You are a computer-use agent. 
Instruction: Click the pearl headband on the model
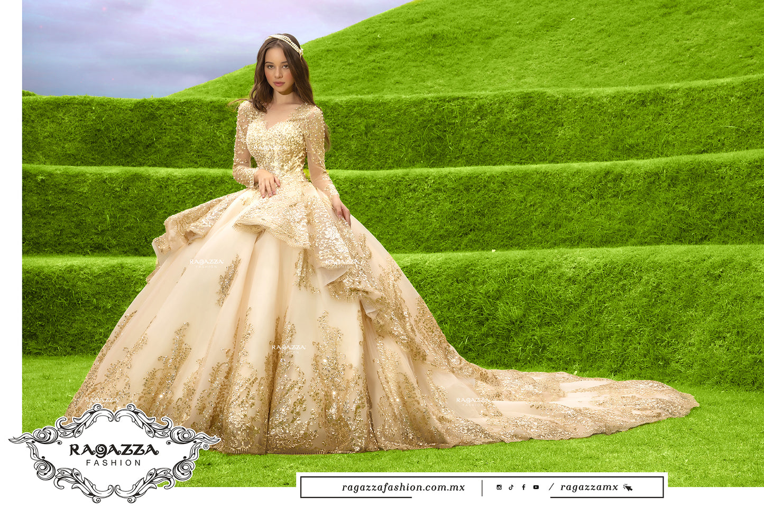[287, 43]
